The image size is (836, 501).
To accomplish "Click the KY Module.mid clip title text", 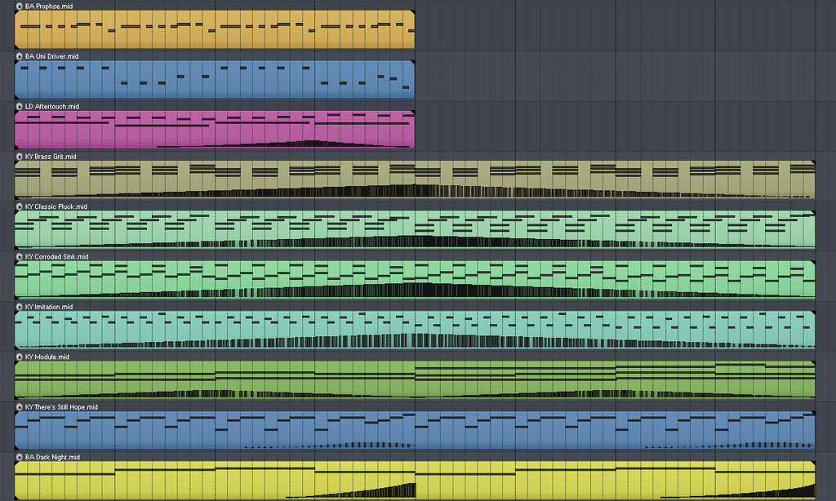I will point(47,357).
